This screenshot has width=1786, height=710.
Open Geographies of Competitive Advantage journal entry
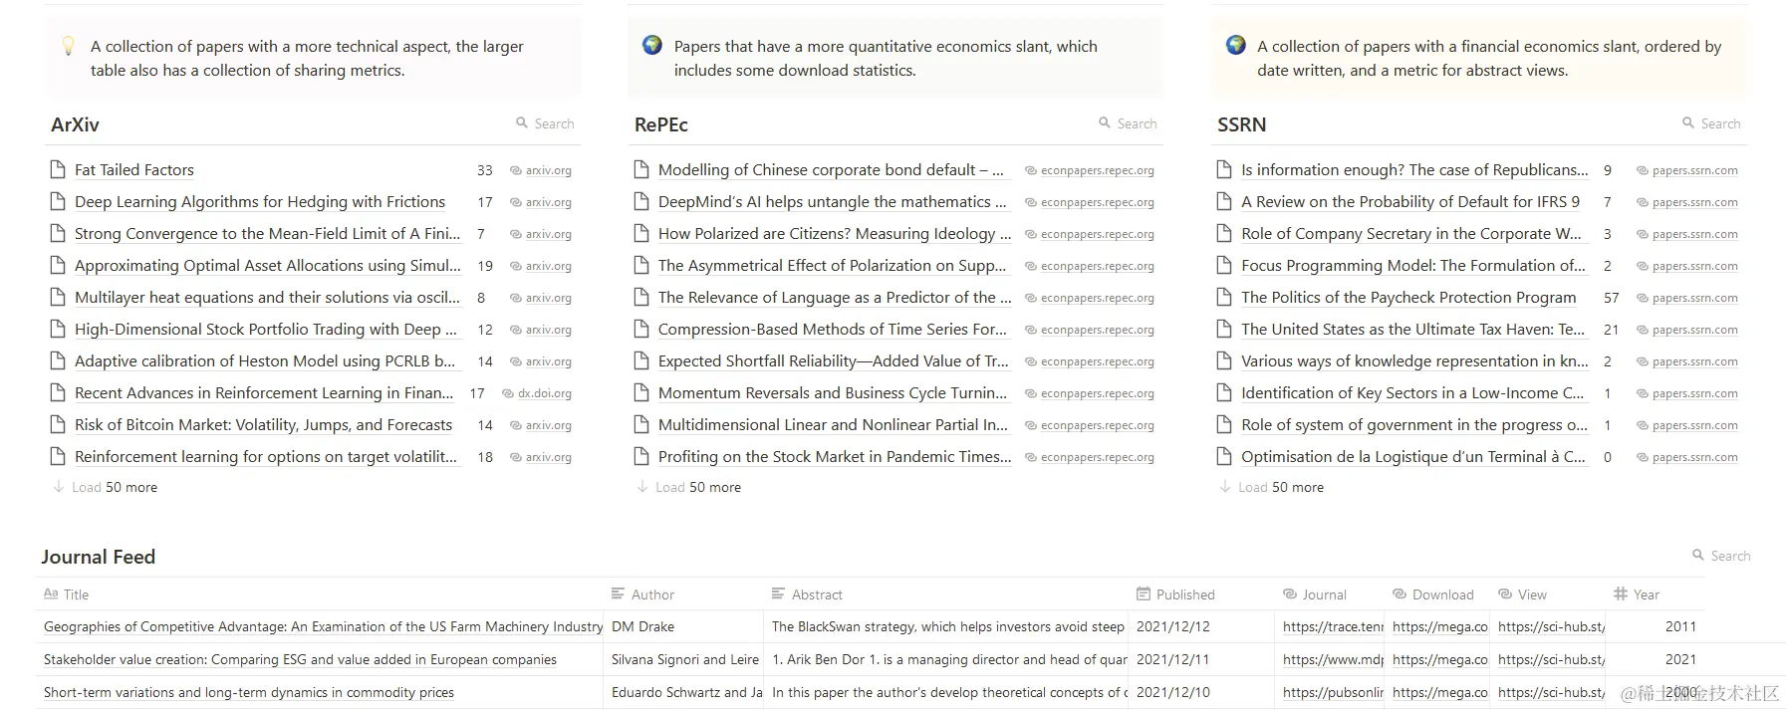pyautogui.click(x=324, y=626)
